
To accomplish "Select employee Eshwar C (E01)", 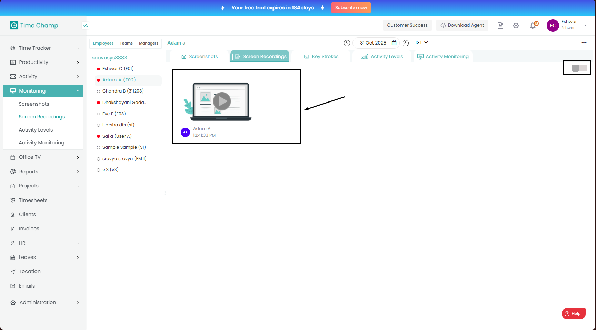I will (118, 69).
